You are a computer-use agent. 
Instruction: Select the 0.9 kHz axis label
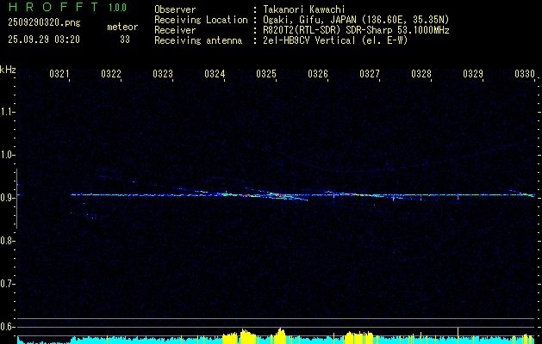tap(7, 198)
